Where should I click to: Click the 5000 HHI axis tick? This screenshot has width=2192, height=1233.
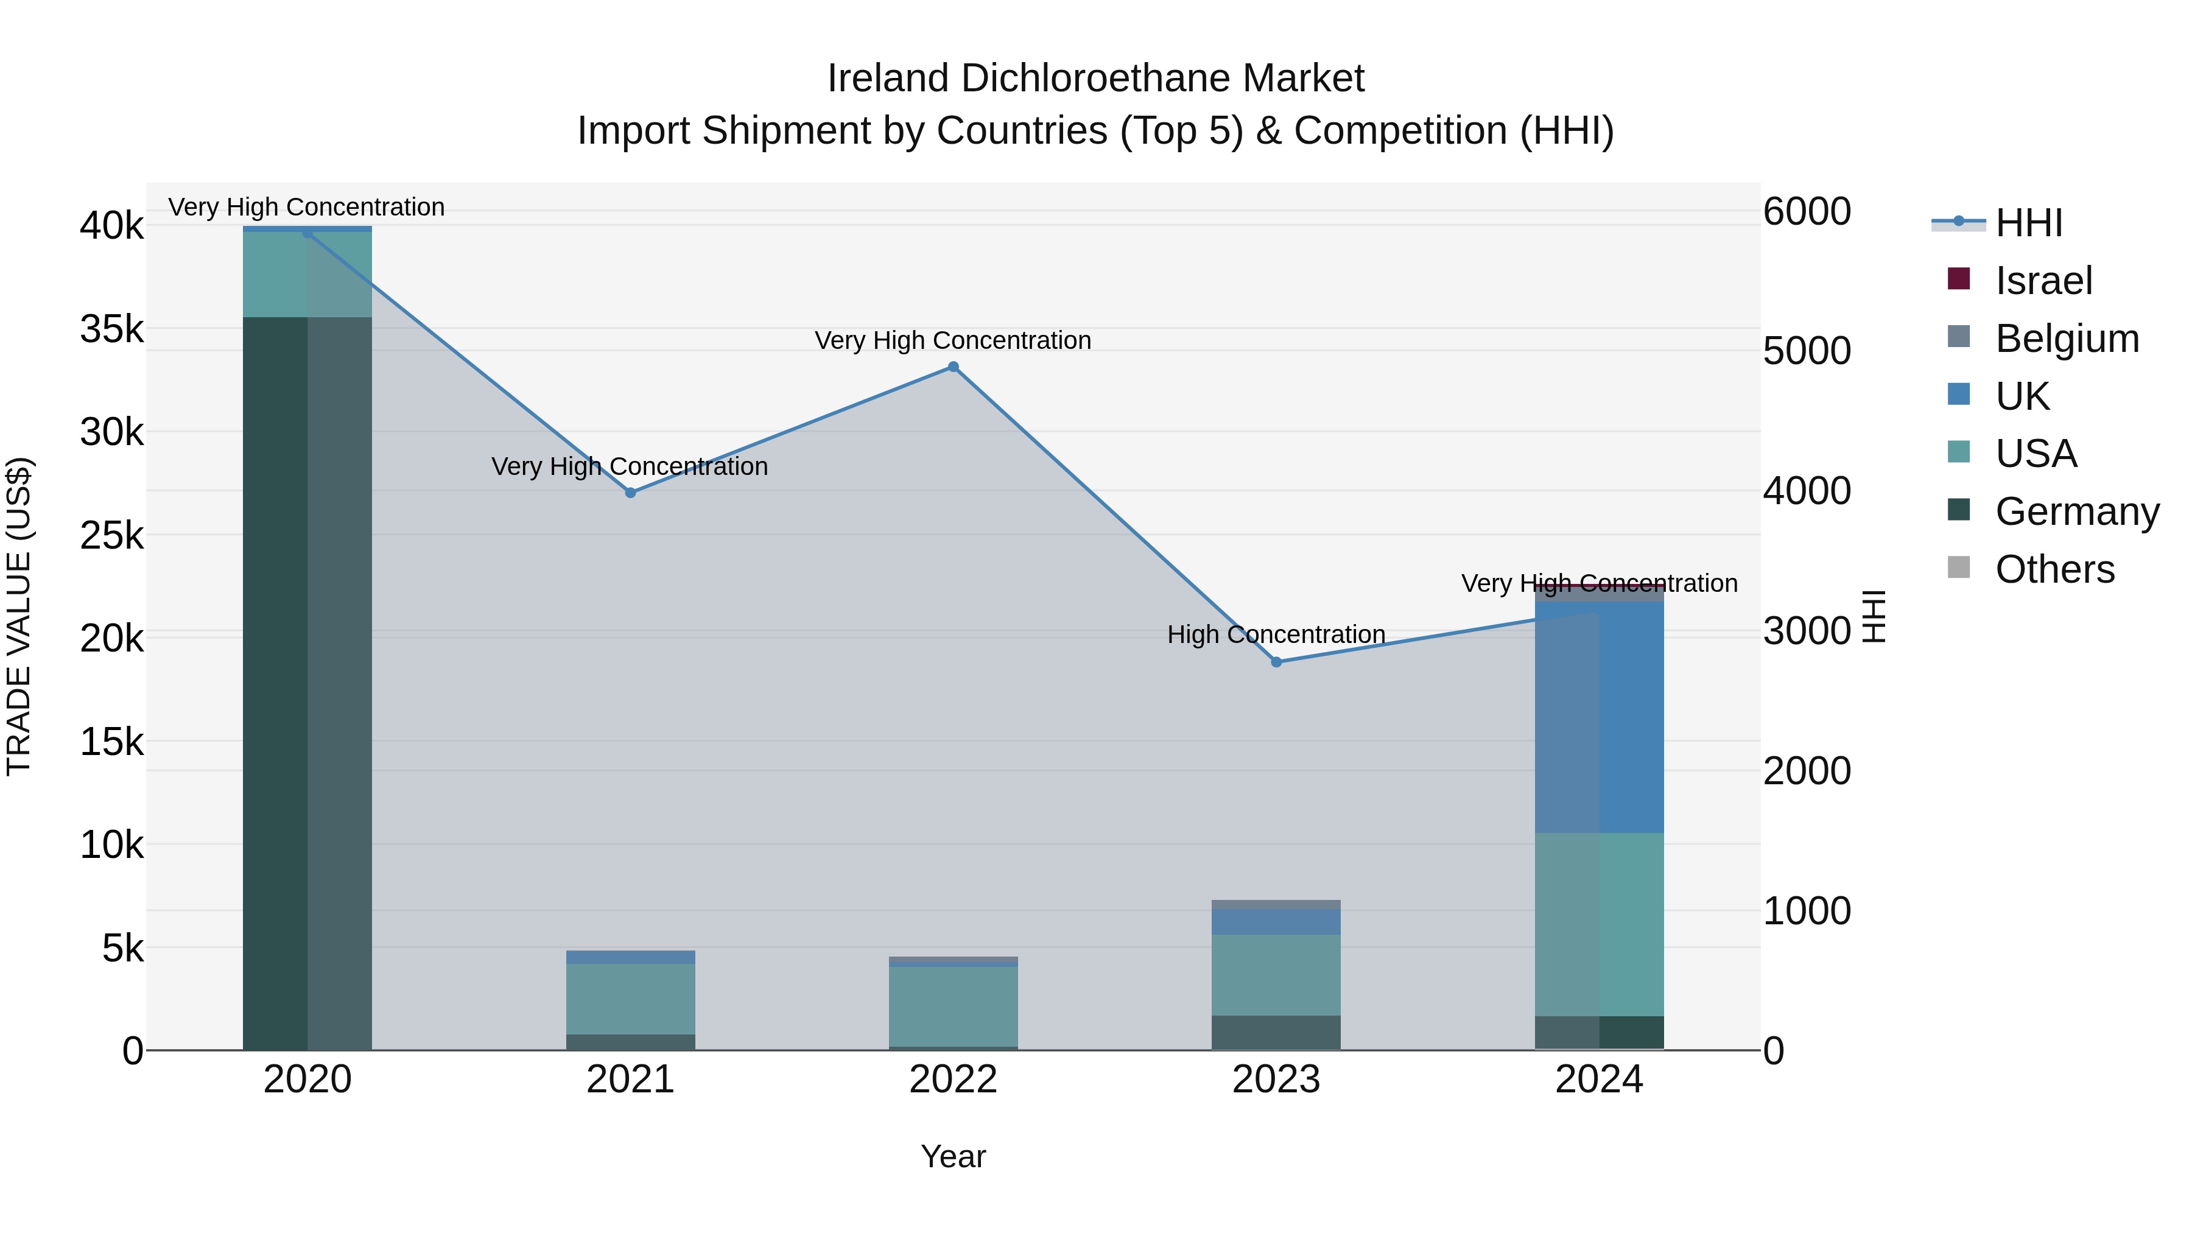[x=1807, y=351]
